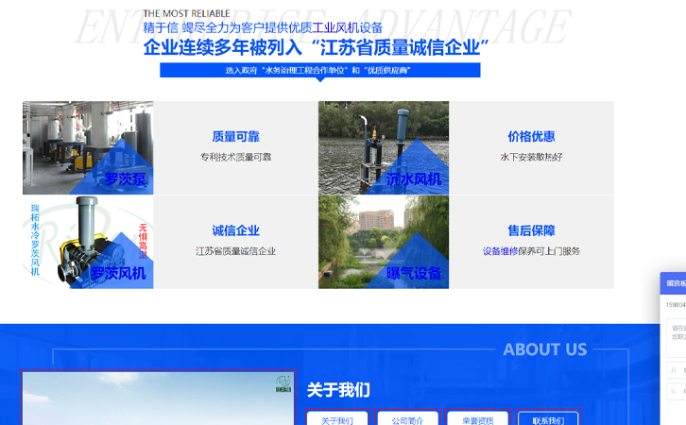686x425 pixels.
Task: Click the phone icon field in widget
Action: coord(676,391)
